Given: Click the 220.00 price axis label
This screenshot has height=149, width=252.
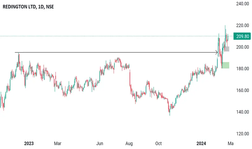Looking at the screenshot, I should (243, 25).
